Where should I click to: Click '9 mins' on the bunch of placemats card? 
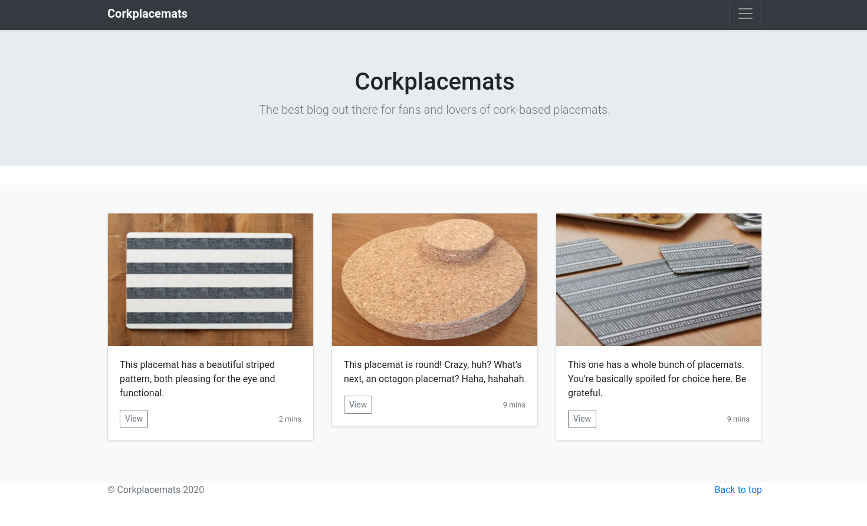(x=738, y=419)
